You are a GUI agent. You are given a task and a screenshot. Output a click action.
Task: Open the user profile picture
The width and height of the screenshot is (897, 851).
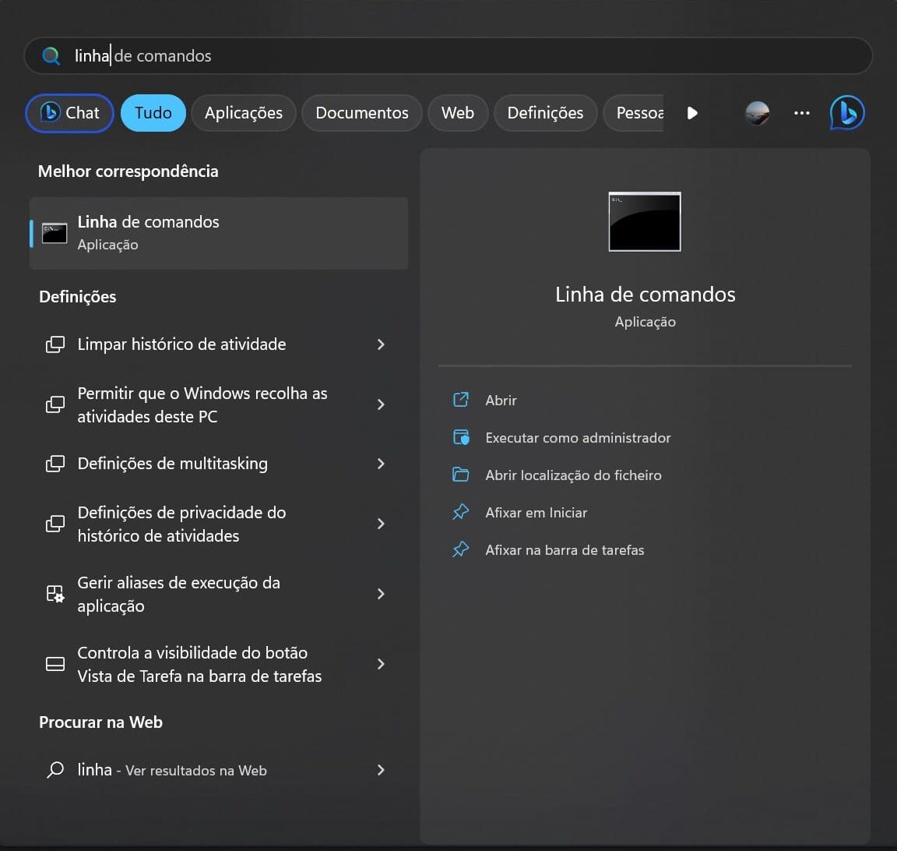[x=757, y=113]
